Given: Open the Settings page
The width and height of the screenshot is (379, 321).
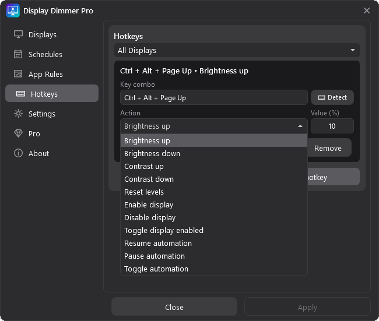Looking at the screenshot, I should (52, 114).
